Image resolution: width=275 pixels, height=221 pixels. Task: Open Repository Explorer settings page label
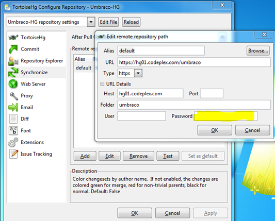(42, 61)
